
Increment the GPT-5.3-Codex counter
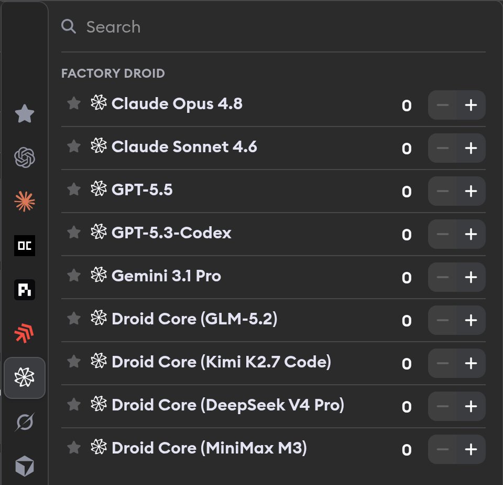pos(471,234)
